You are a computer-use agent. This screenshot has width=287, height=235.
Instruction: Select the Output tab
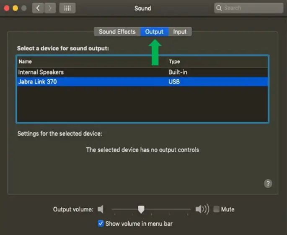point(154,31)
